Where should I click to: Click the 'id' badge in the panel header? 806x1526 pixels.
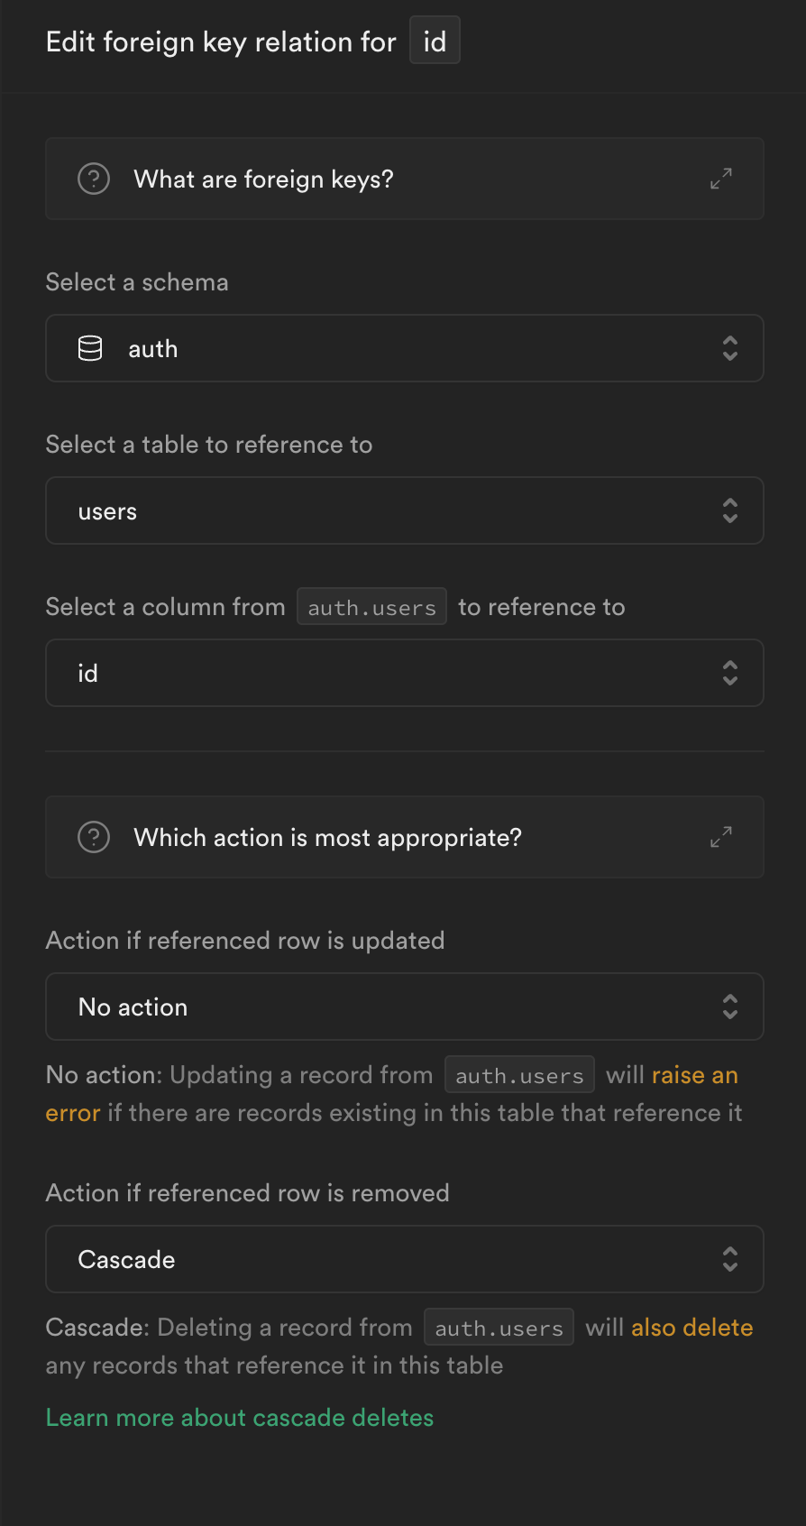435,41
